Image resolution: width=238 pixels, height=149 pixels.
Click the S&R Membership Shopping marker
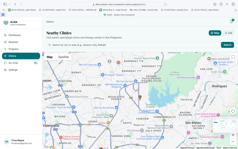click(x=125, y=86)
